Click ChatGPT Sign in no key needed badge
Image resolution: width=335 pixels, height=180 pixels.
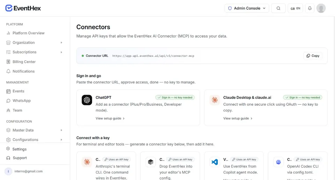[175, 97]
